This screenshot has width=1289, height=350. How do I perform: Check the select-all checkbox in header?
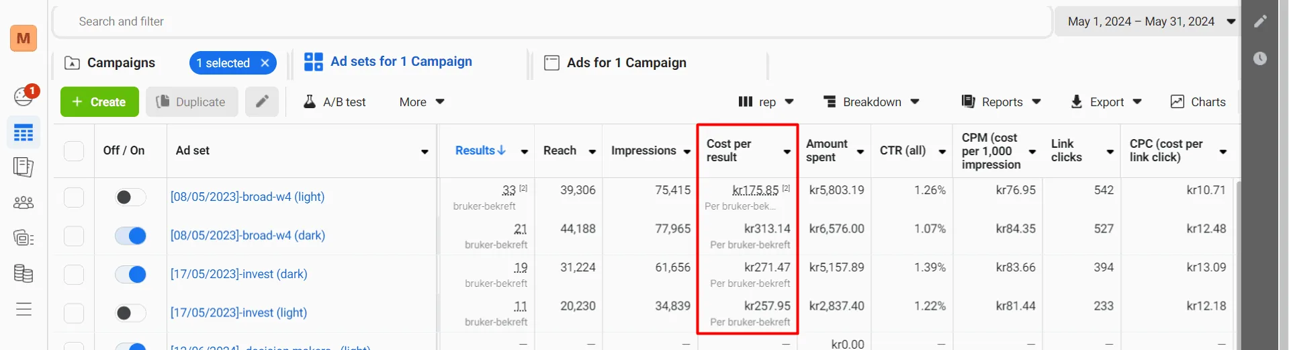(74, 150)
